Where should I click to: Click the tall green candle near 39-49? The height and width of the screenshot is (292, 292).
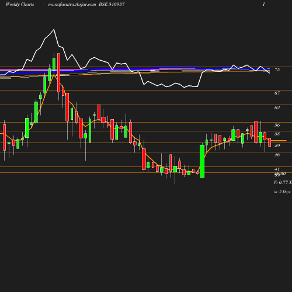202,161
